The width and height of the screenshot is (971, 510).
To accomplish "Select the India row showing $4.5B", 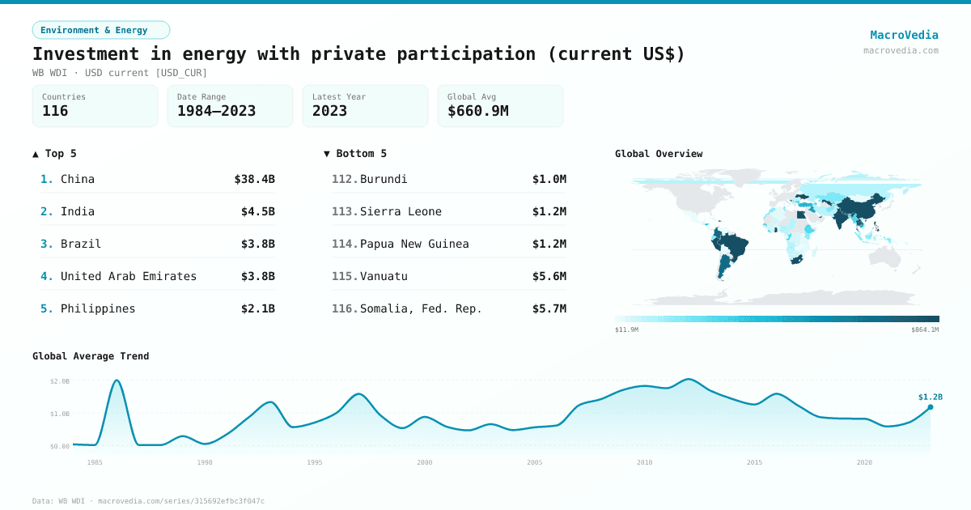I will pyautogui.click(x=158, y=211).
